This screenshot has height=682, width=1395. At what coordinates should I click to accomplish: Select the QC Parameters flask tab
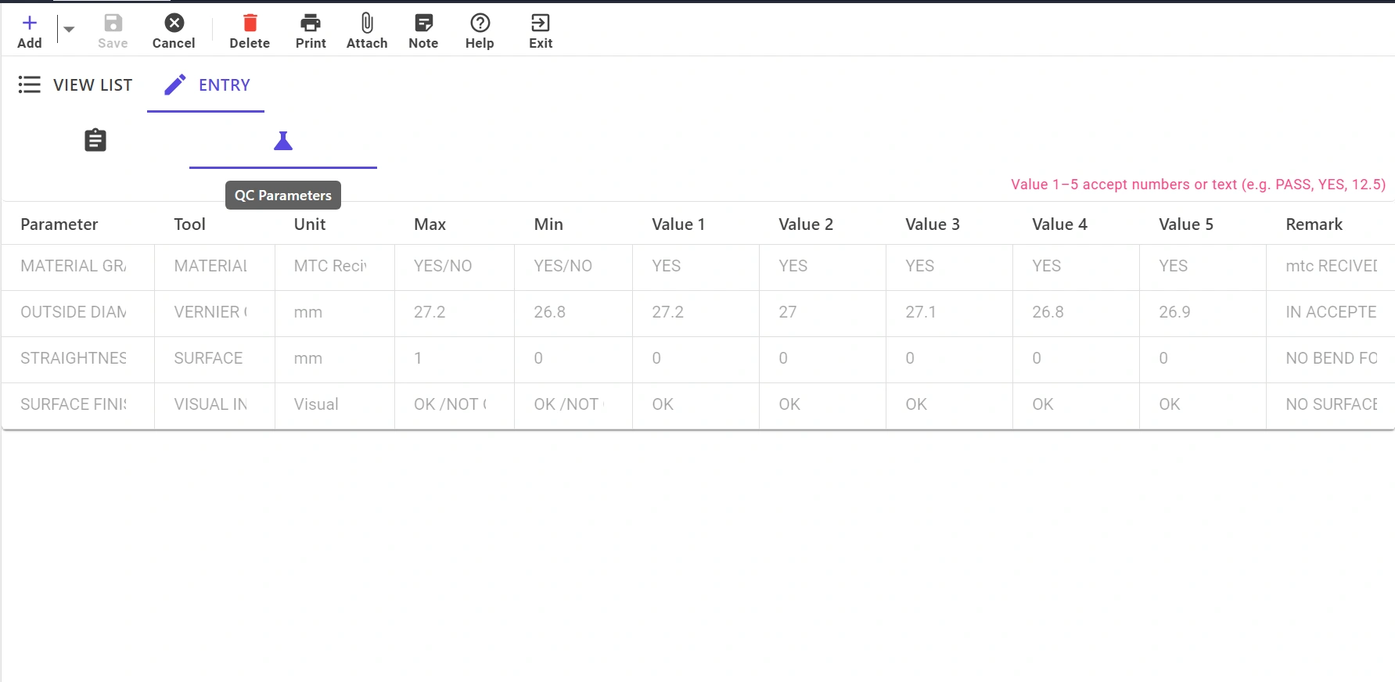click(x=283, y=141)
